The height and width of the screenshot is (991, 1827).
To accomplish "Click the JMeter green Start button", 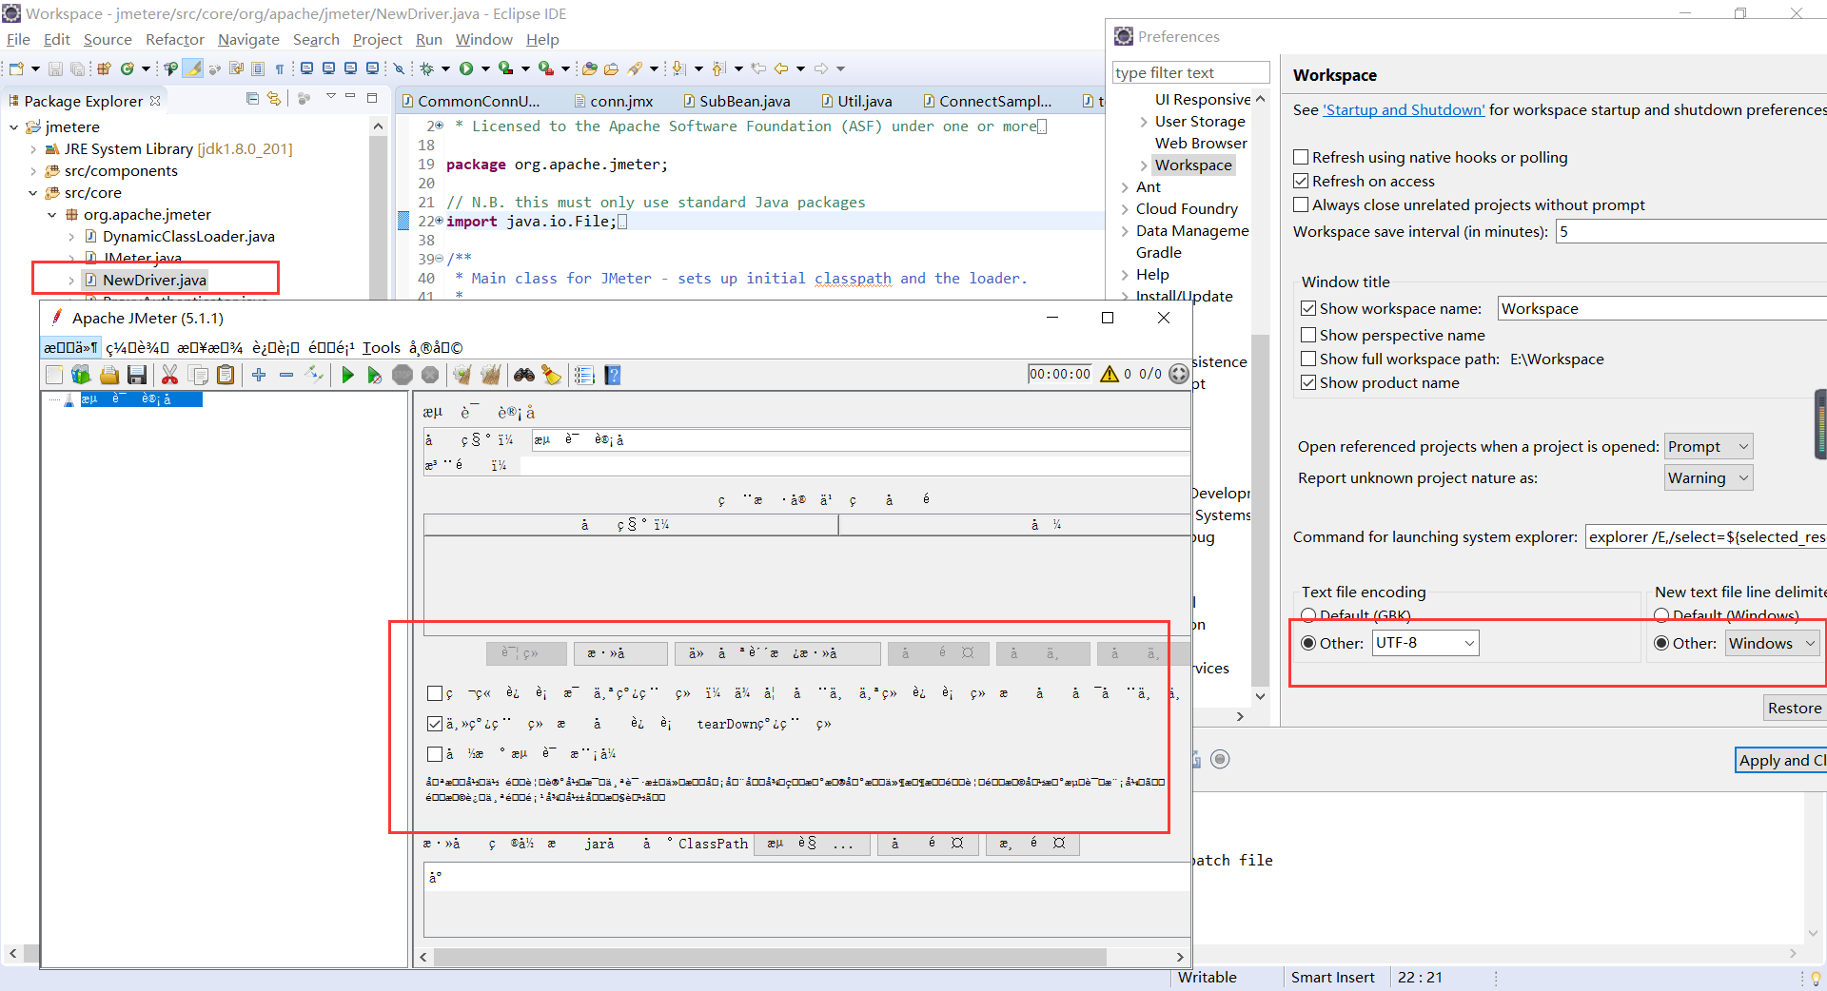I will pyautogui.click(x=347, y=376).
